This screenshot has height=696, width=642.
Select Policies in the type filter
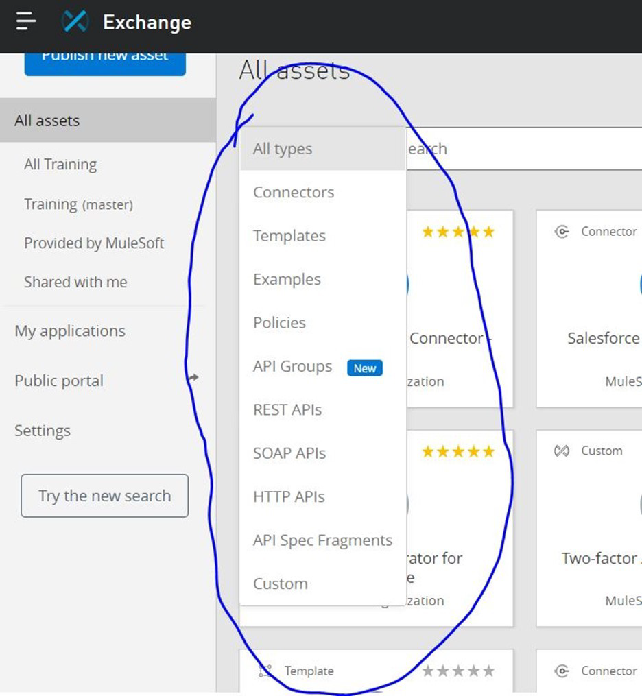pos(279,323)
